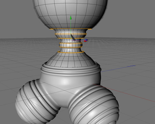
Task: Click the blue Z-axis arrow handle
Action: coord(87,40)
